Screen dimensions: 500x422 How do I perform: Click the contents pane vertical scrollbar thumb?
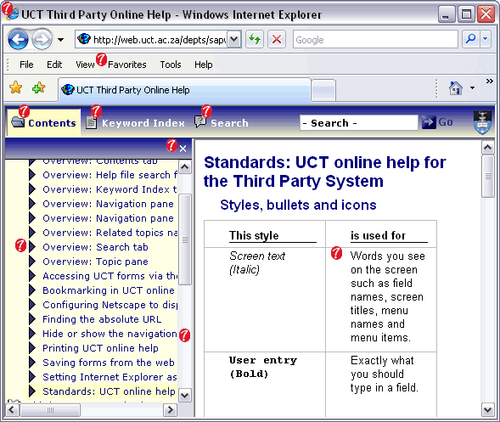(185, 239)
